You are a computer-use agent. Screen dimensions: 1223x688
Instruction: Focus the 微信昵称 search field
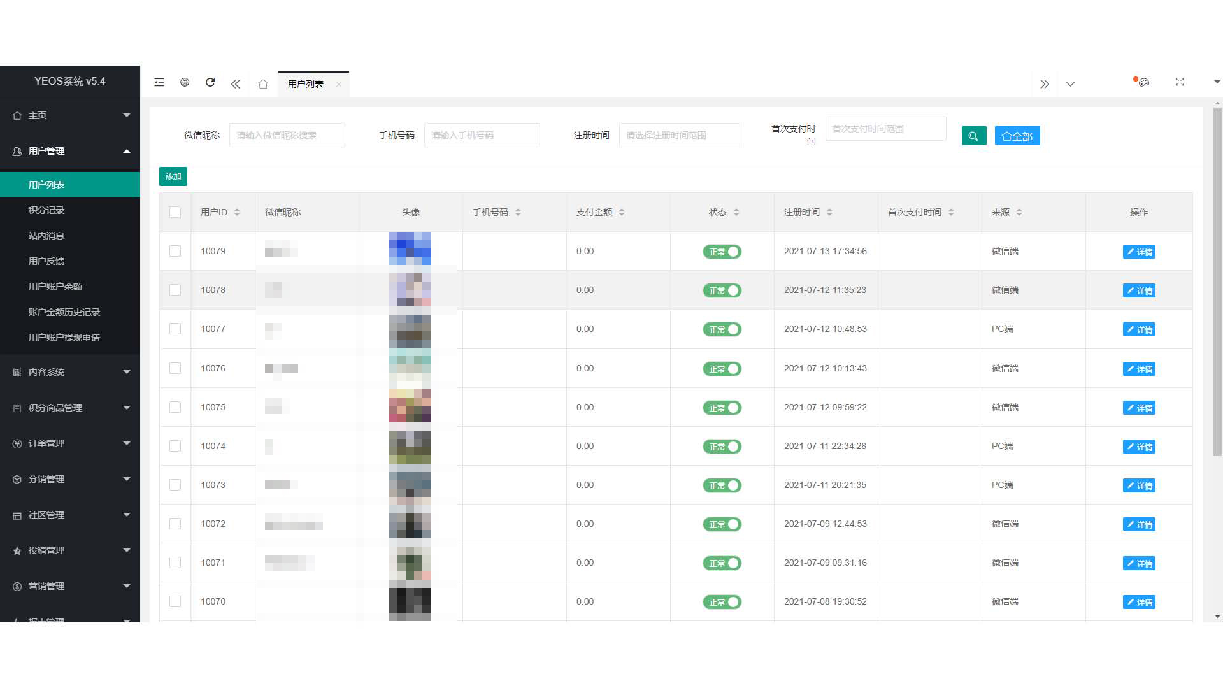pos(287,135)
